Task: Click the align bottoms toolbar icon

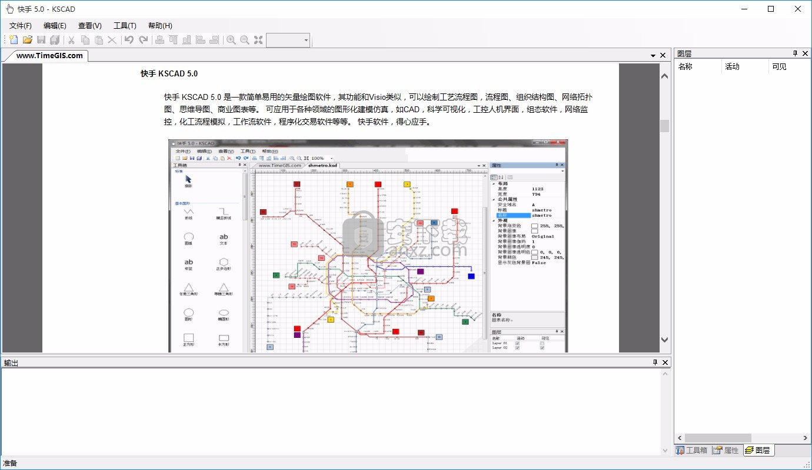Action: 187,40
